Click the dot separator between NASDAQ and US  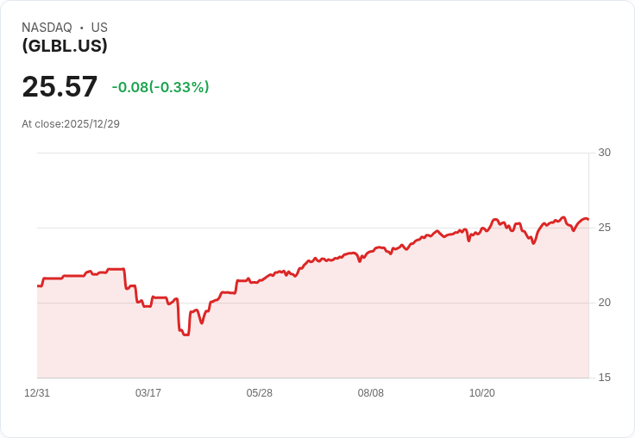pyautogui.click(x=82, y=28)
